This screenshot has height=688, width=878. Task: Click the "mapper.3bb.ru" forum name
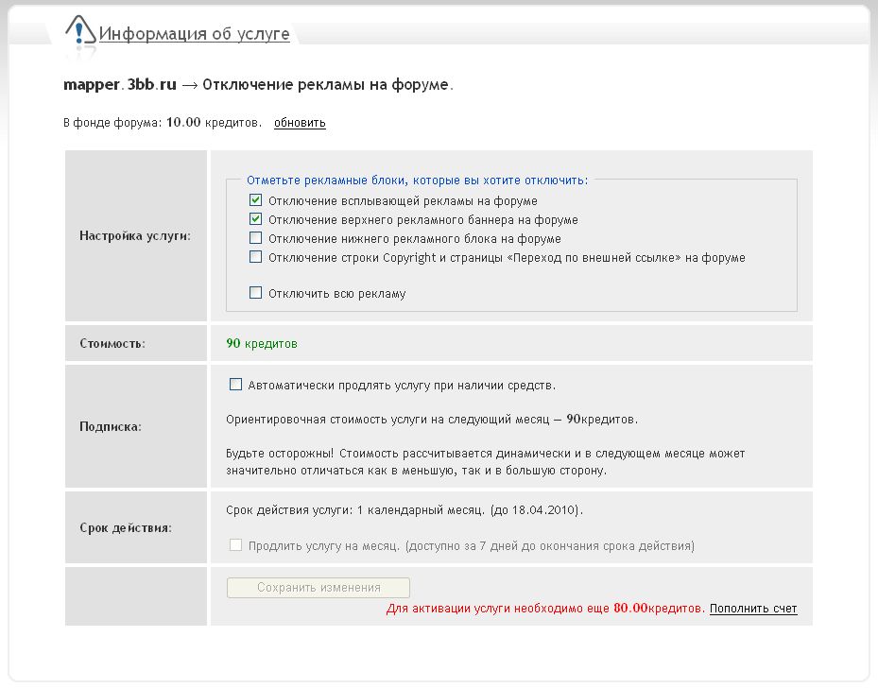(x=120, y=85)
